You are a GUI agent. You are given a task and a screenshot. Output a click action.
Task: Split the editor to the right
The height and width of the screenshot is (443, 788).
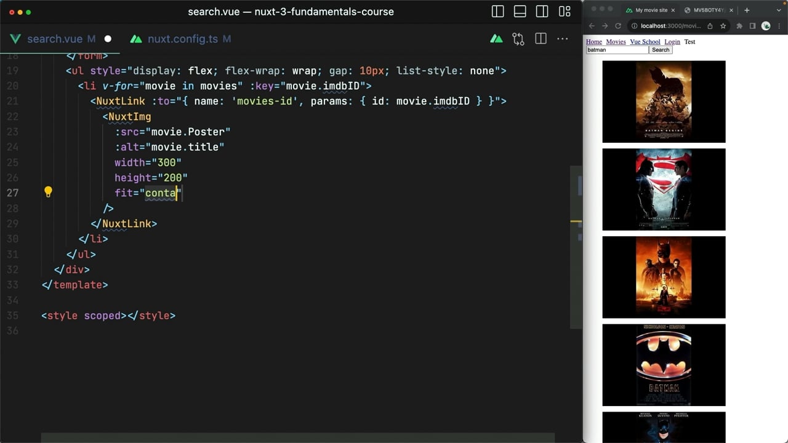[x=541, y=39]
